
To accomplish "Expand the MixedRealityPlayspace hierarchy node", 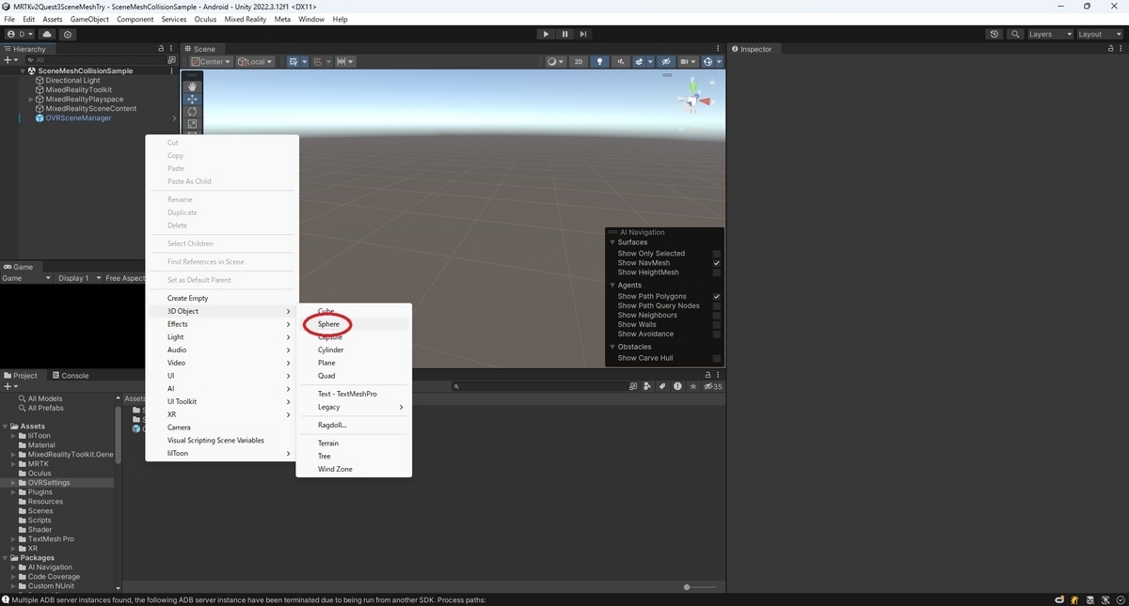I will [x=31, y=100].
